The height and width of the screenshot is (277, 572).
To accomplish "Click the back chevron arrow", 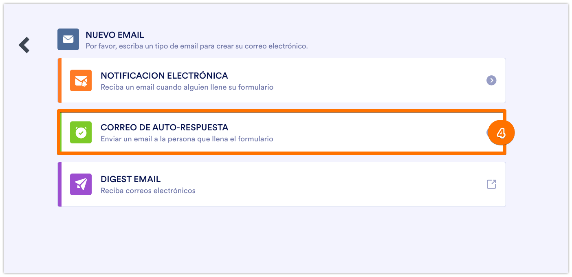I will (24, 45).
